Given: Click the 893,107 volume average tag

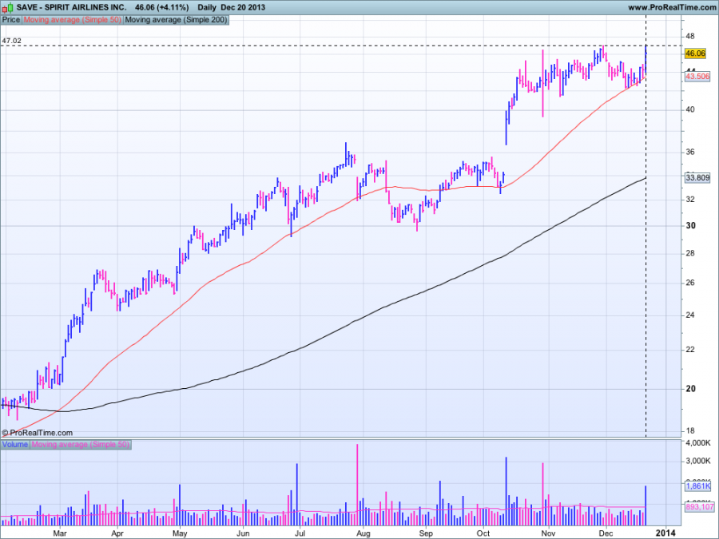Looking at the screenshot, I should tap(699, 506).
